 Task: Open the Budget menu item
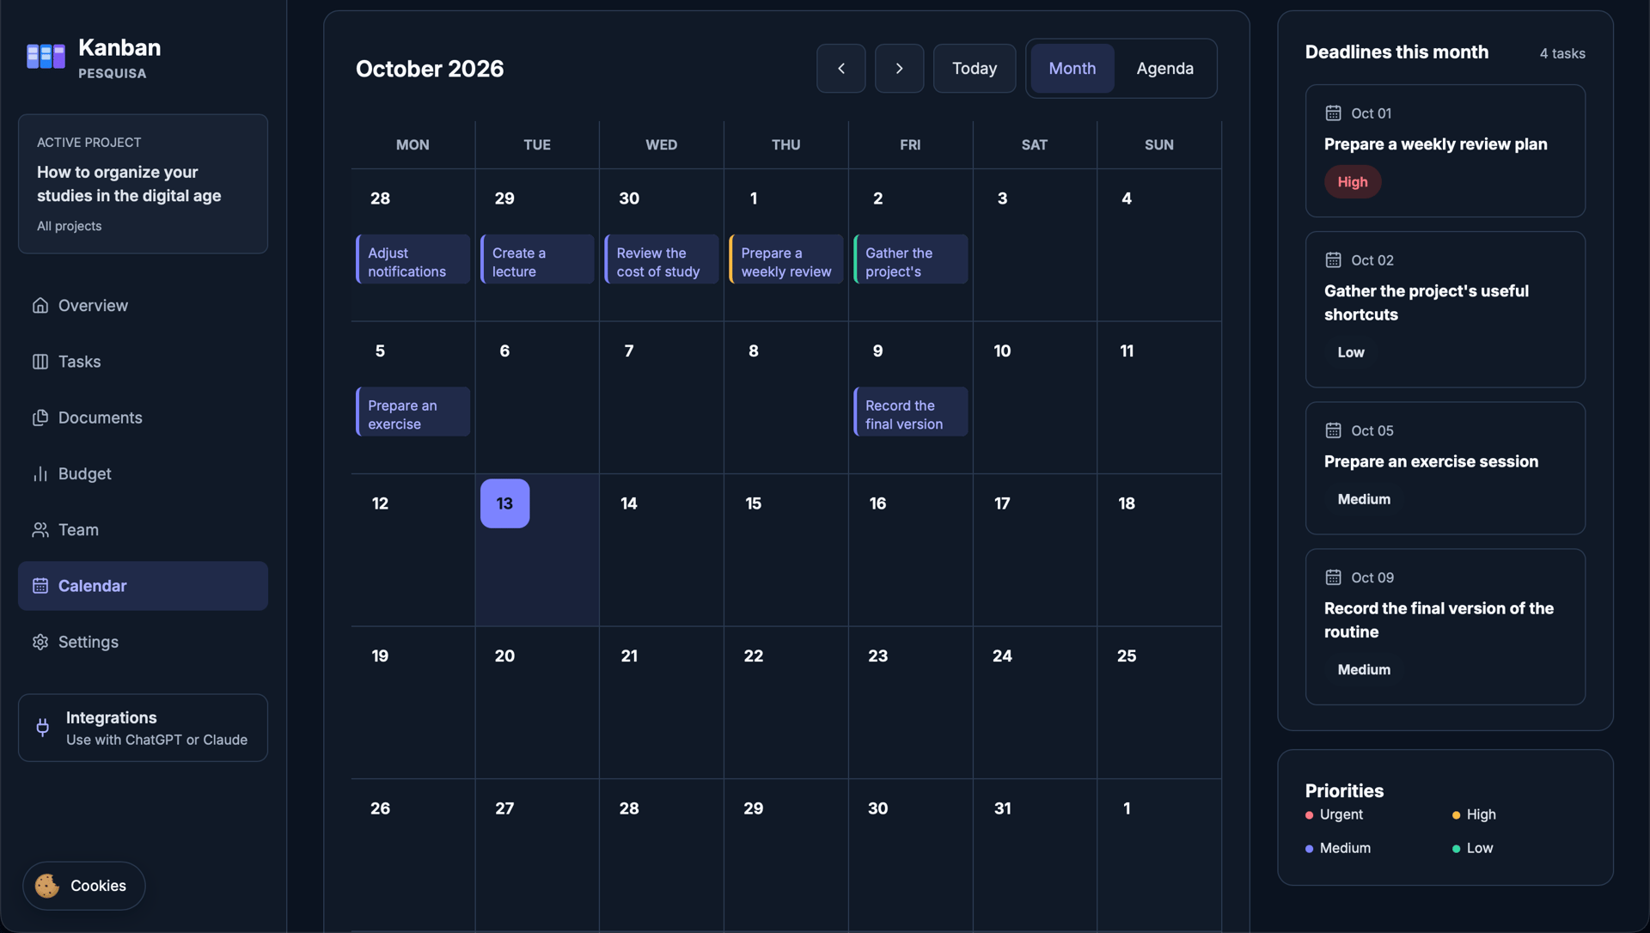143,474
